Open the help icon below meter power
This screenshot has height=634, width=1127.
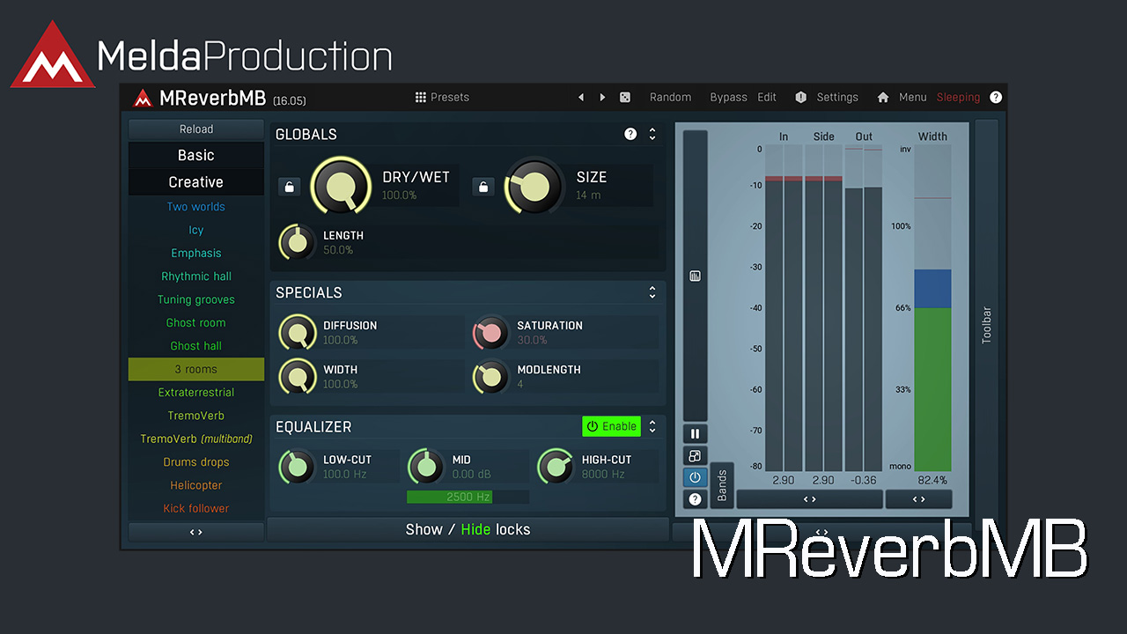tap(695, 499)
